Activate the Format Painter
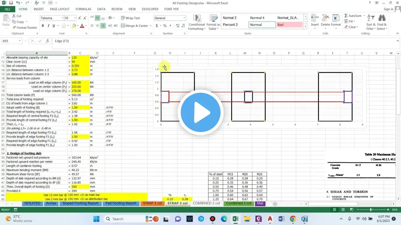 [x=24, y=27]
